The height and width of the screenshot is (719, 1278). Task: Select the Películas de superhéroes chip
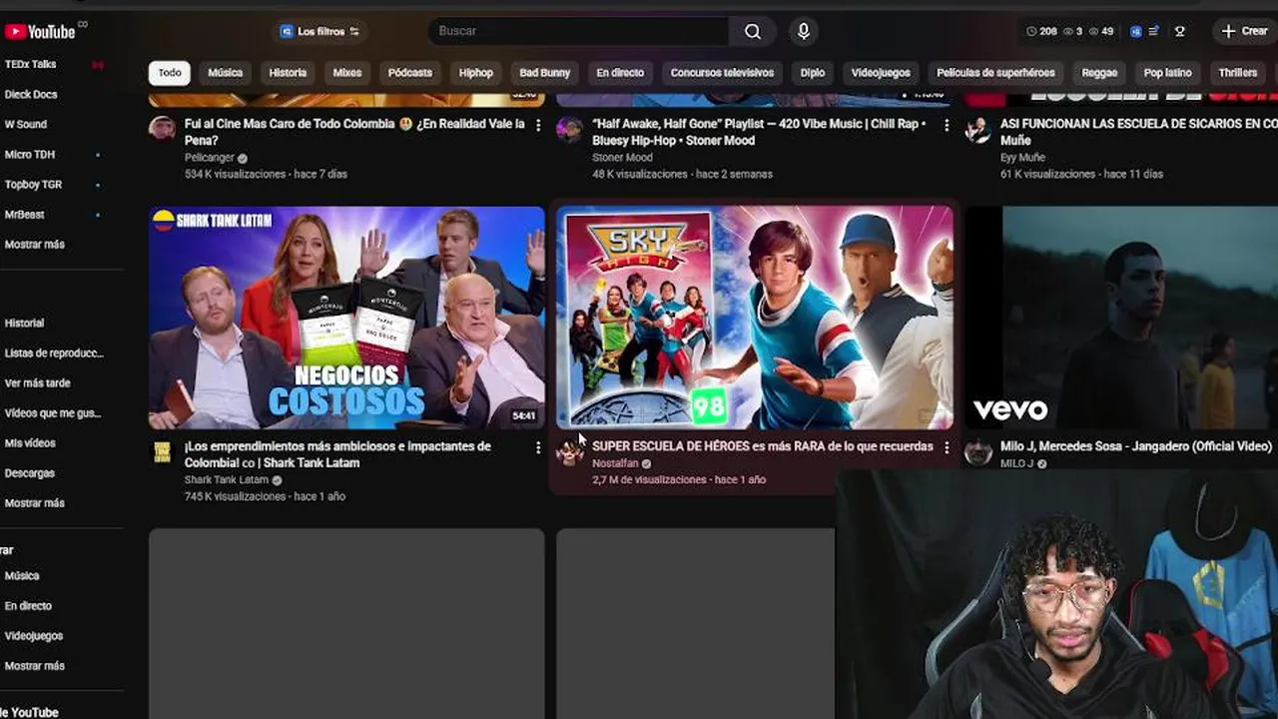coord(995,73)
